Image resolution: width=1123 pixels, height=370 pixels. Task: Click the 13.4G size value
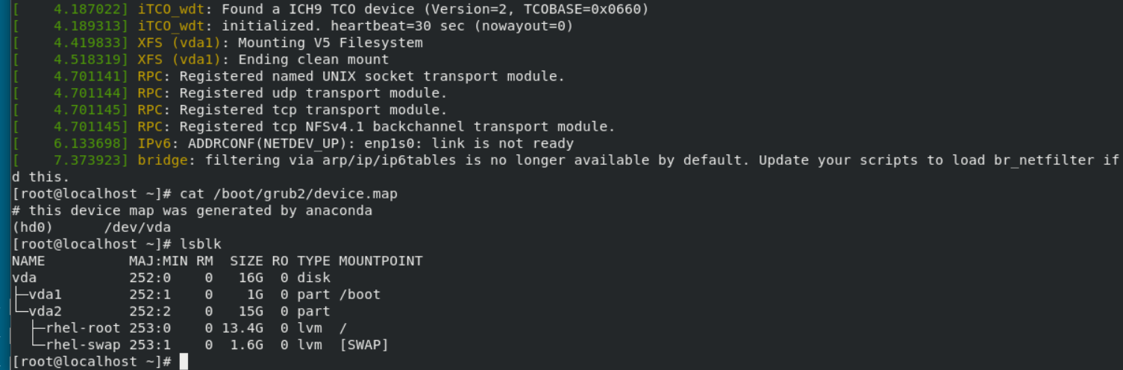pyautogui.click(x=243, y=328)
